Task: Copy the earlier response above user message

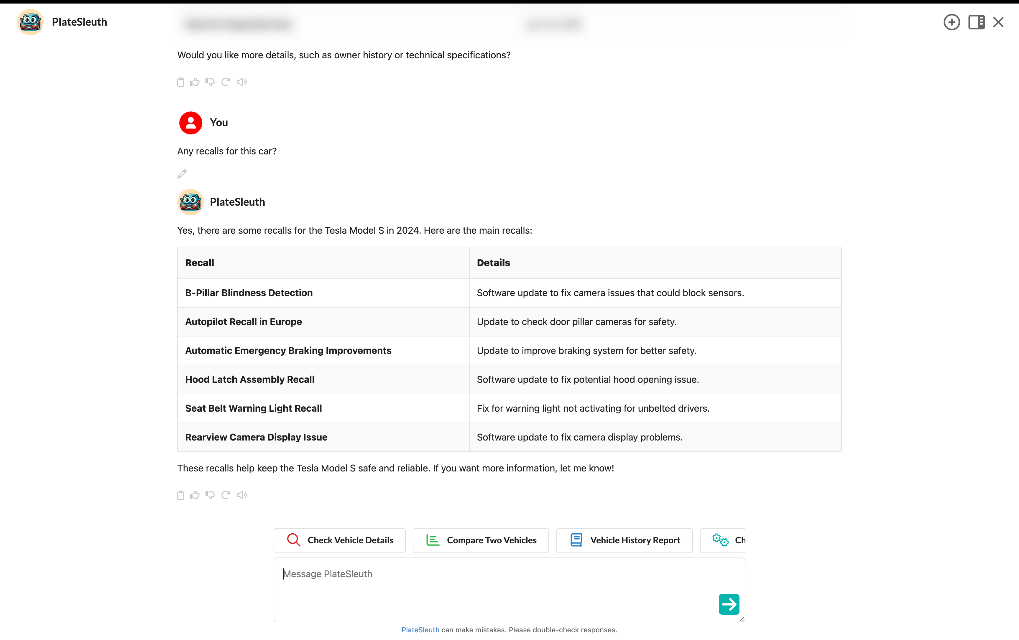Action: 181,82
